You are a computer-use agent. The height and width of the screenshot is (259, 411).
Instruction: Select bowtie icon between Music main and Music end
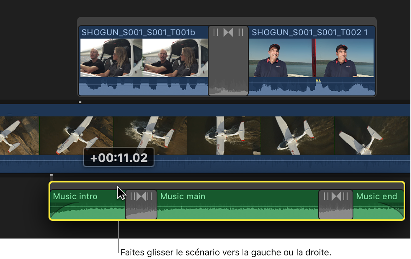click(x=336, y=197)
